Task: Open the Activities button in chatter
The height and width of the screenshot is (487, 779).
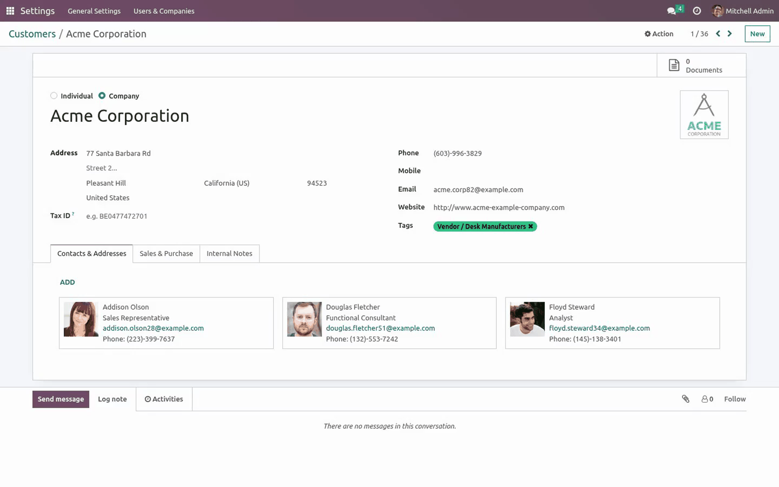Action: coord(164,399)
